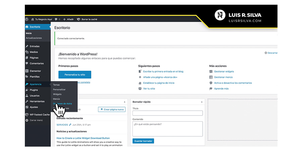Click Guardar borrador button
Screen dimensions: 302x151
point(143,141)
